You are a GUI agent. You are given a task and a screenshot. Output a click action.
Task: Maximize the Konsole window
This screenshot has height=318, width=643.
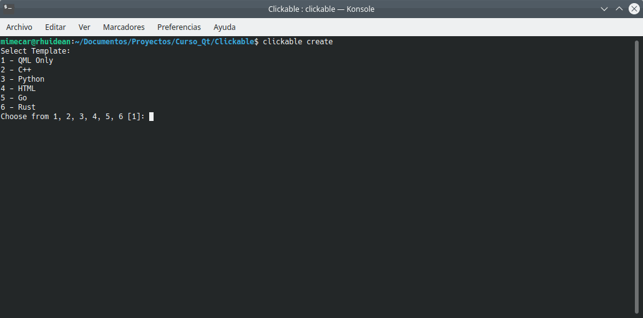click(x=619, y=9)
